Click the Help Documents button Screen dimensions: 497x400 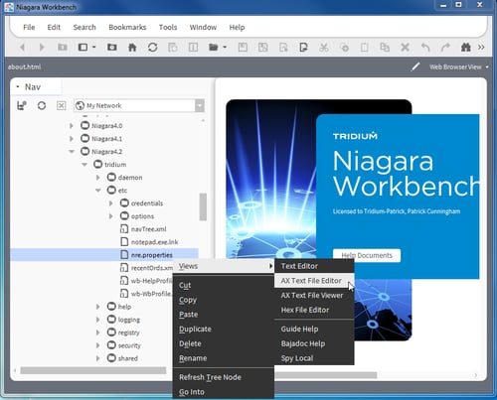point(367,255)
